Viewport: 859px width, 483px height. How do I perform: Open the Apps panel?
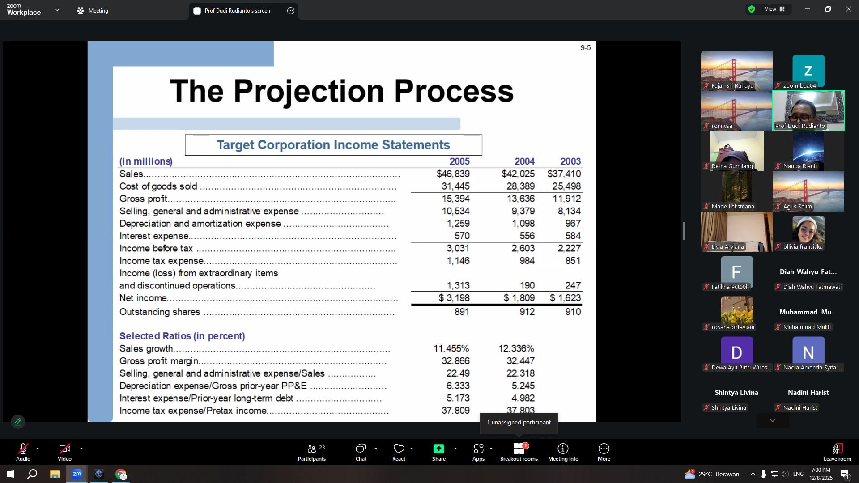click(x=478, y=452)
